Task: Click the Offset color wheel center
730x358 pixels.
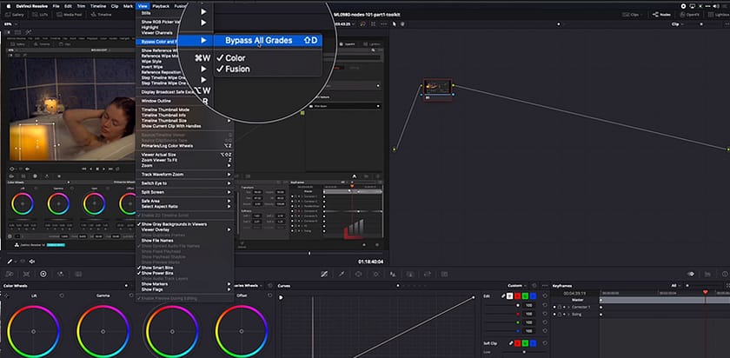Action: coord(242,331)
